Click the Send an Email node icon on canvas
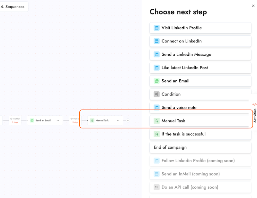 point(32,121)
